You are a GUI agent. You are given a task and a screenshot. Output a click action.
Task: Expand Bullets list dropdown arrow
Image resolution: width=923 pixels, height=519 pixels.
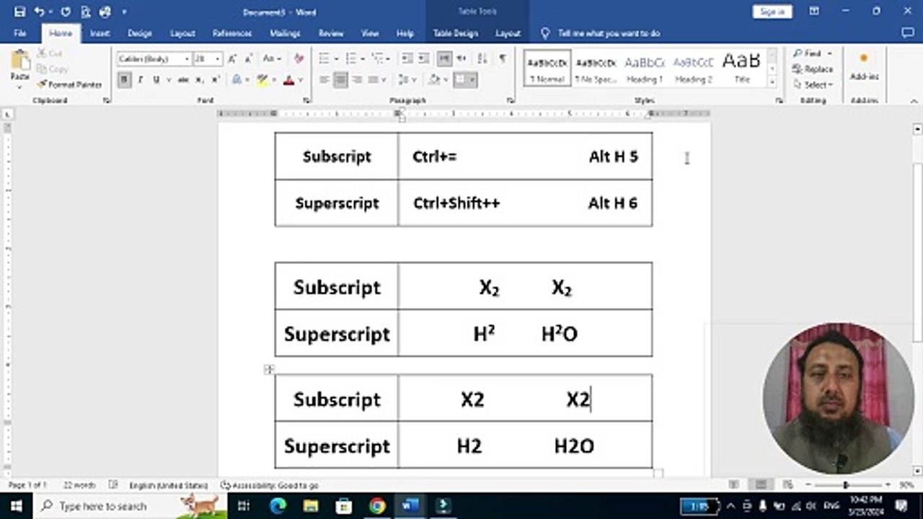tap(336, 59)
